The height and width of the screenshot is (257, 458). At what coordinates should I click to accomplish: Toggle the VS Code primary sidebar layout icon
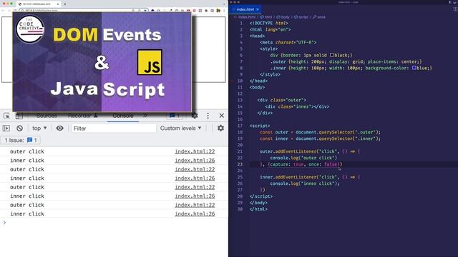[450, 2]
